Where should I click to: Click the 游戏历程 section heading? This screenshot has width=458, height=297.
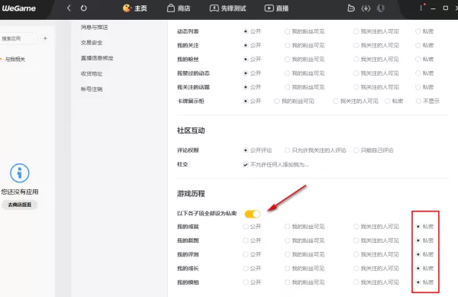coord(191,194)
